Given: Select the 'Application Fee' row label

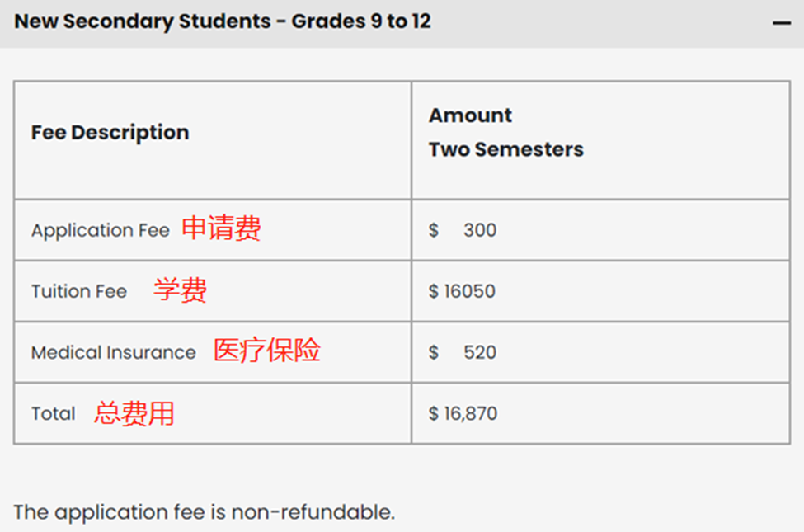Looking at the screenshot, I should coord(100,230).
